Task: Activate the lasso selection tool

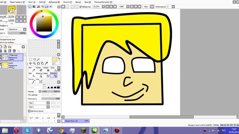Action: [34, 60]
